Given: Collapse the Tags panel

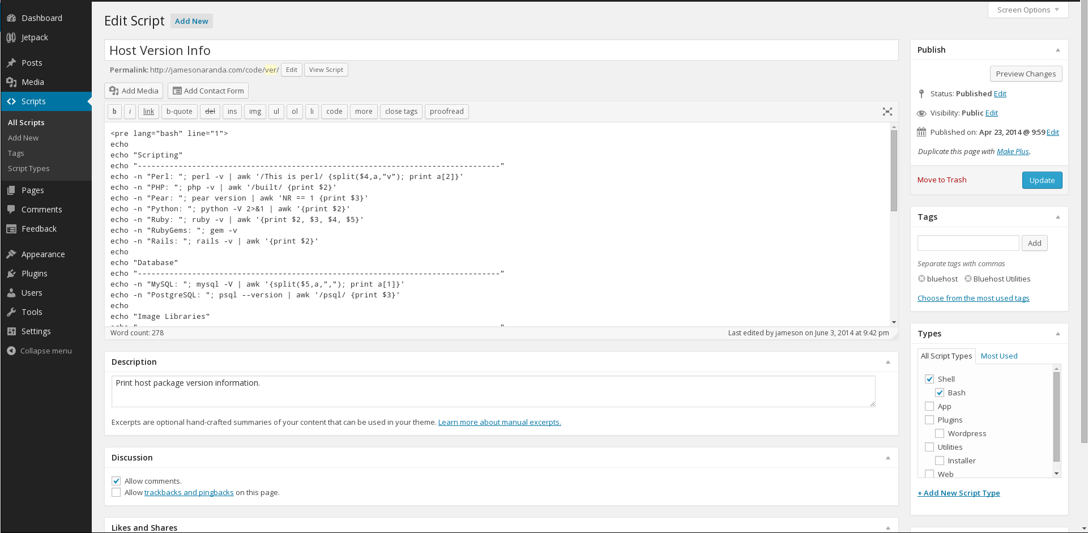Looking at the screenshot, I should coord(1058,217).
